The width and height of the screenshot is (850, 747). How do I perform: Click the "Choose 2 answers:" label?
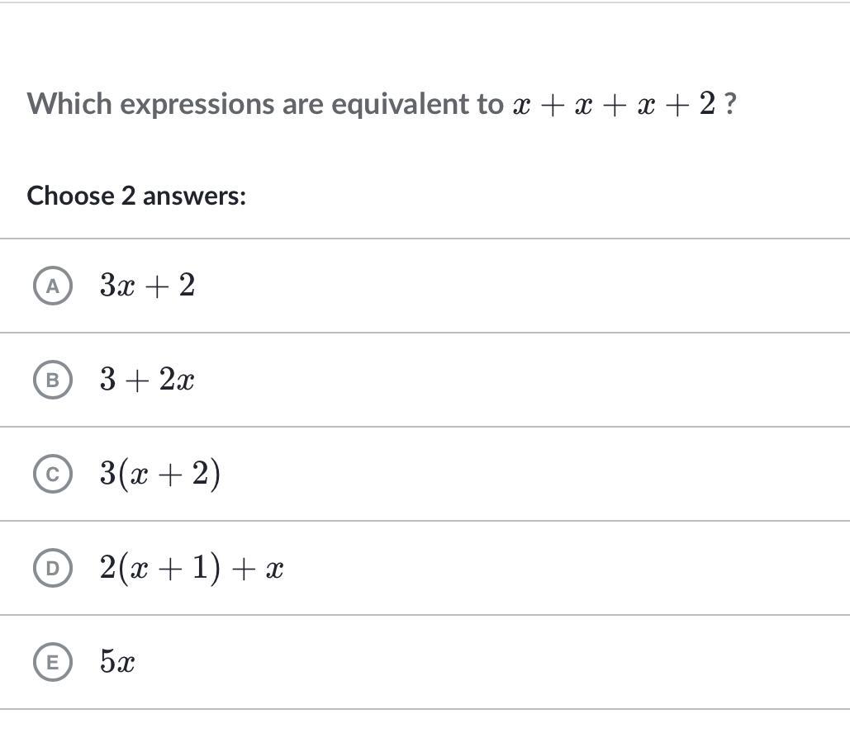click(x=136, y=196)
